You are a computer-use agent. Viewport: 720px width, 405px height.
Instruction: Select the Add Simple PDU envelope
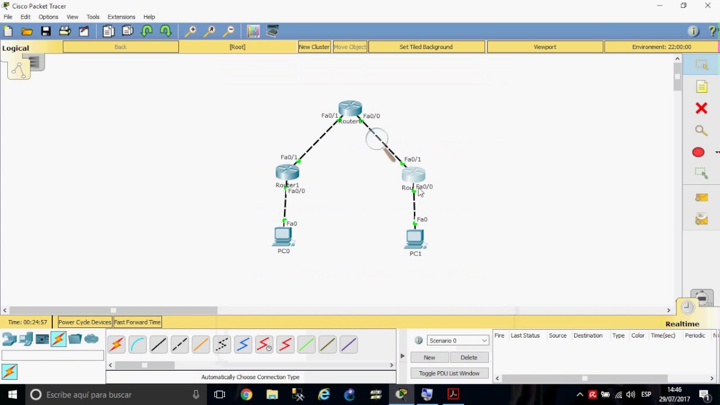[701, 197]
